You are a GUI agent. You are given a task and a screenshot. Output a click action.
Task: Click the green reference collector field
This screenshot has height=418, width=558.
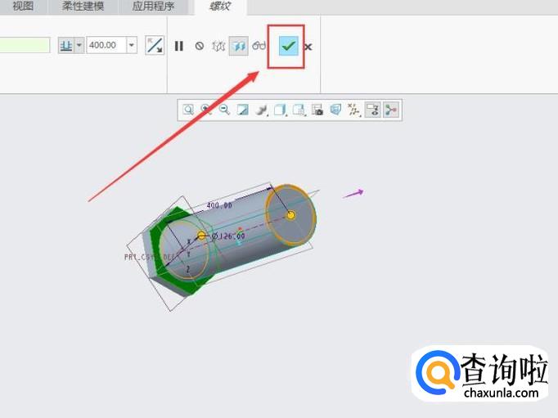[25, 45]
